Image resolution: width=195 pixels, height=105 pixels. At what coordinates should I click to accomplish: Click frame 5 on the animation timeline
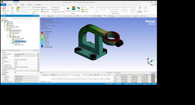click(78, 79)
